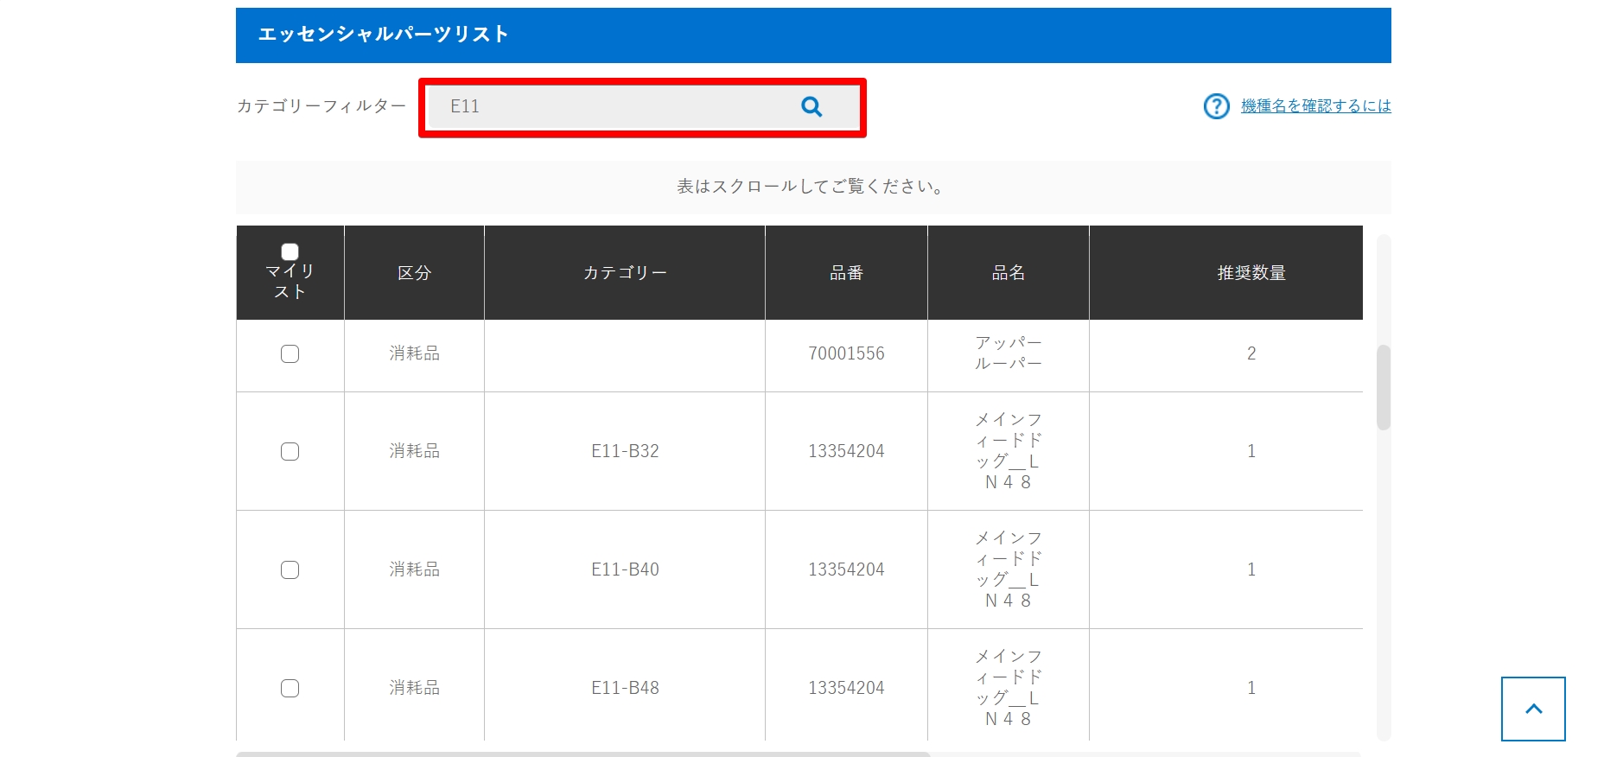Click the カテゴリー column header
The width and height of the screenshot is (1623, 757).
click(x=624, y=273)
